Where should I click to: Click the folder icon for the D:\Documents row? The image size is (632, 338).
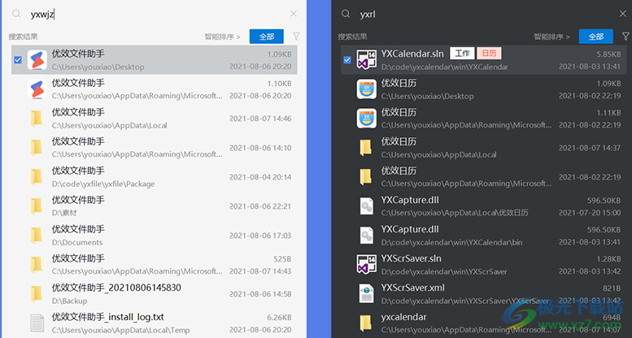[37, 236]
